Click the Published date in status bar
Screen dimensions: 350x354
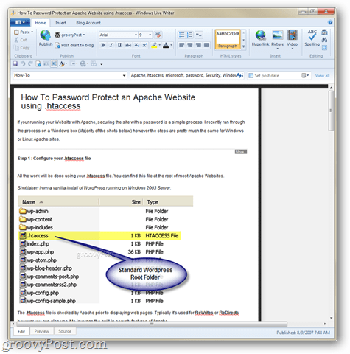point(303,333)
